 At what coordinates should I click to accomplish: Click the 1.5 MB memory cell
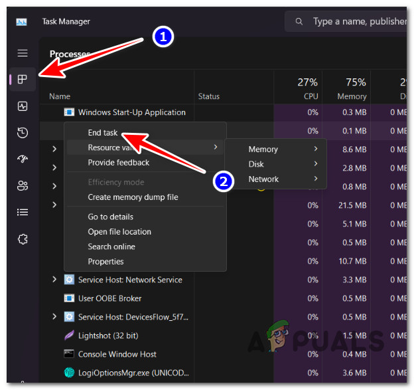(x=354, y=336)
